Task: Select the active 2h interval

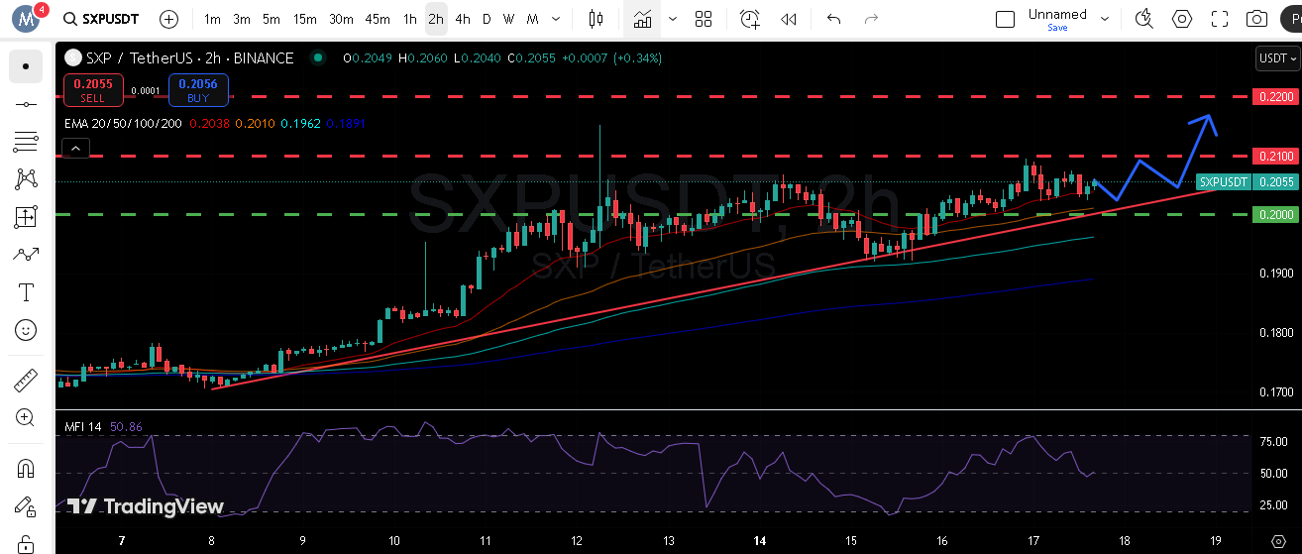Action: click(x=436, y=19)
